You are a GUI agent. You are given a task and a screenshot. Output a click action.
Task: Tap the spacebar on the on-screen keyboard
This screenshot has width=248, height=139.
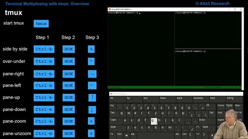[155, 136]
